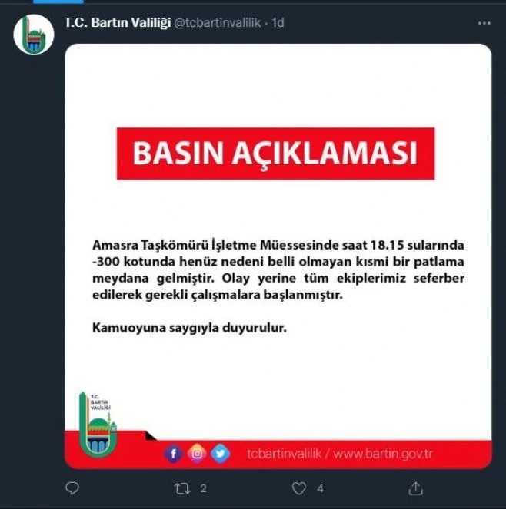Click the Bartın Valiliği logo in image
506x509 pixels.
(x=98, y=424)
